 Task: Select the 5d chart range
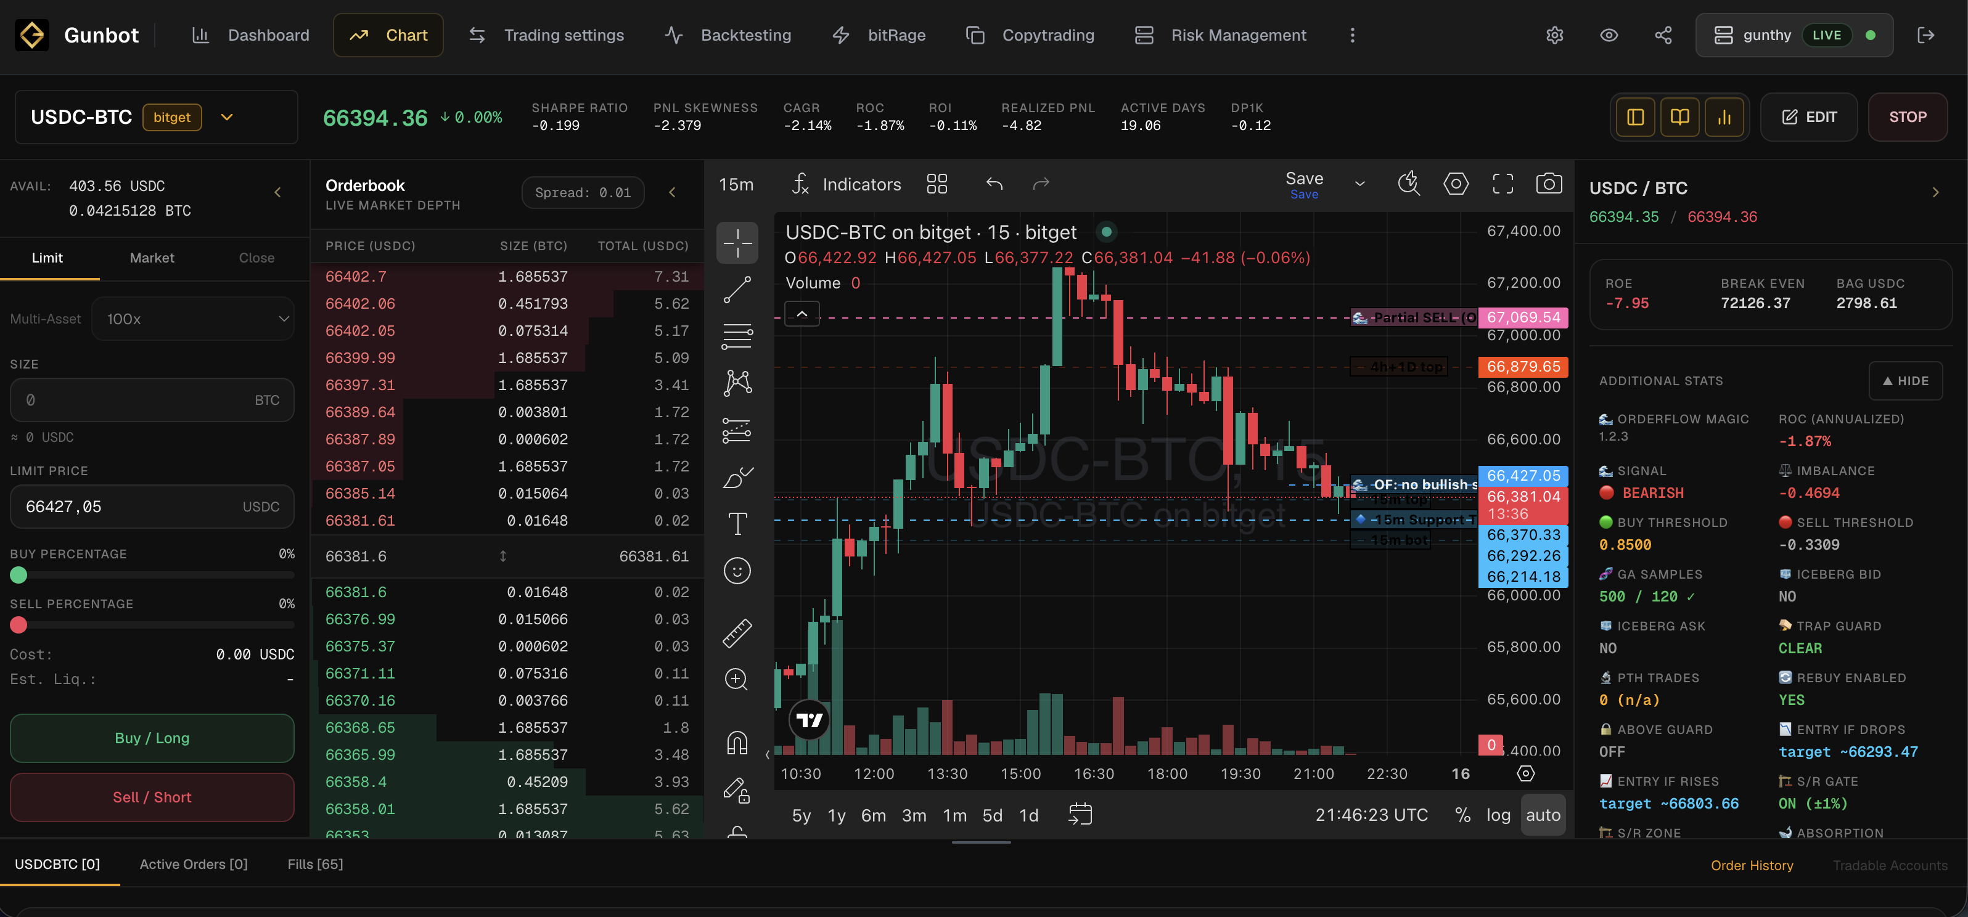(991, 815)
